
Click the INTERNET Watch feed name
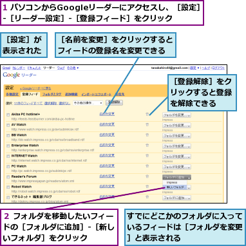(24, 156)
